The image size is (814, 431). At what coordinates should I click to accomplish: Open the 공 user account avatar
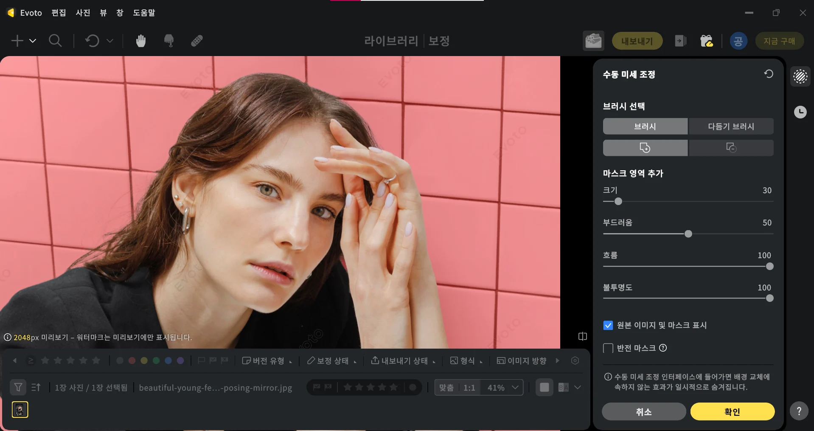coord(738,41)
